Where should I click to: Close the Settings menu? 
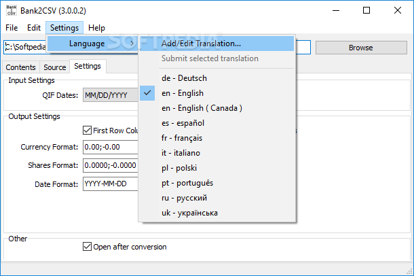pyautogui.click(x=64, y=28)
